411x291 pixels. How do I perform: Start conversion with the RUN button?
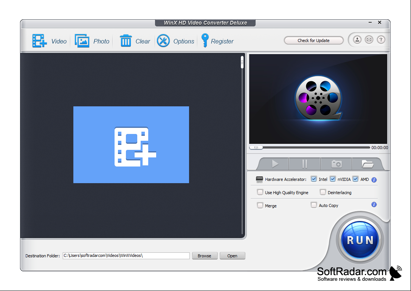pyautogui.click(x=360, y=240)
